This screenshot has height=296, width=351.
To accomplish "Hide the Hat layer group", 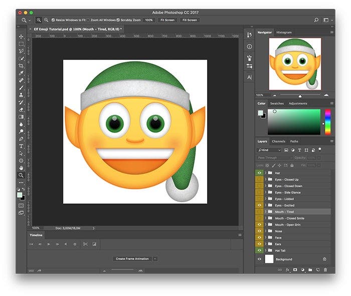I will pos(259,173).
